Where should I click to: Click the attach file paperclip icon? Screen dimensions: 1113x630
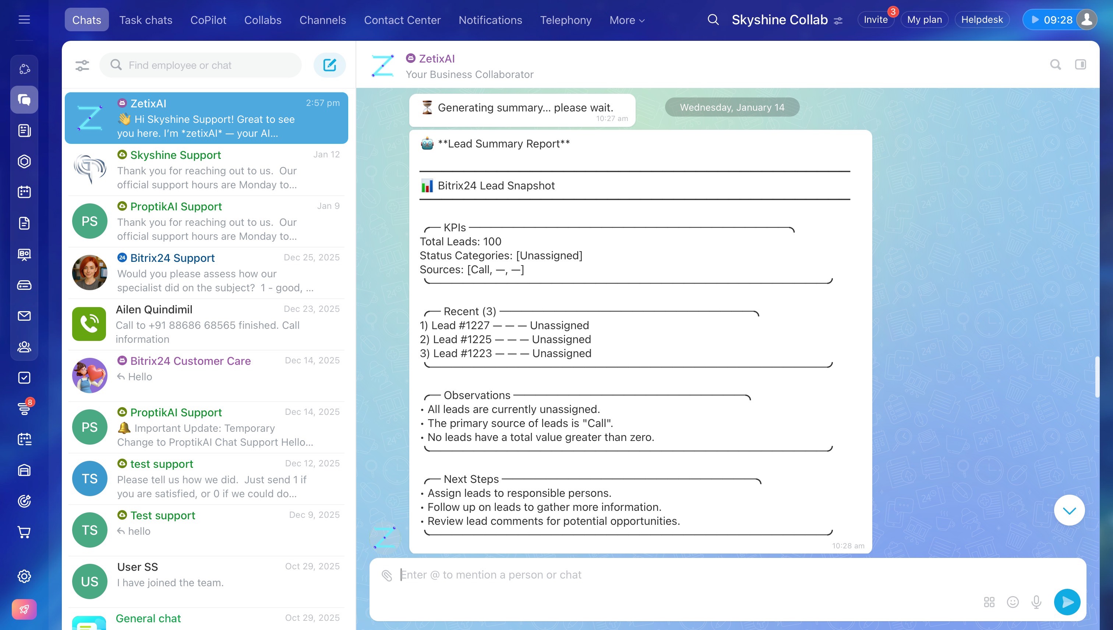pyautogui.click(x=386, y=575)
